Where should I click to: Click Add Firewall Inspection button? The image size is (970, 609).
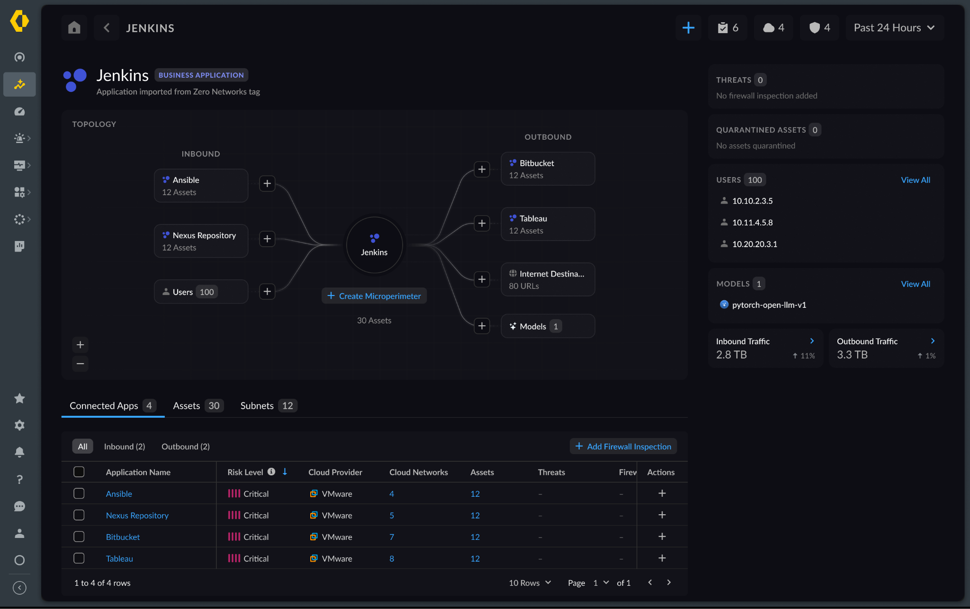623,446
